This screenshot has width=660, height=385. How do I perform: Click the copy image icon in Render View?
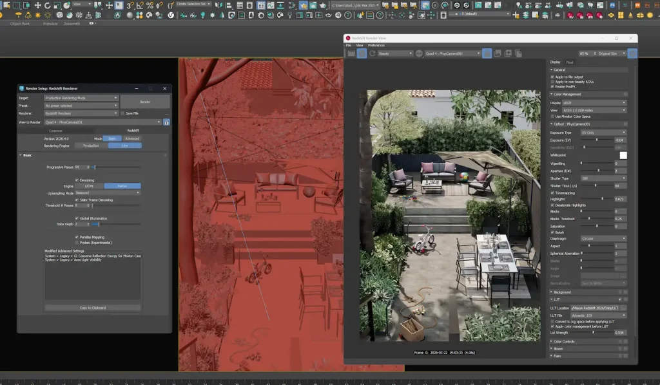pos(519,53)
